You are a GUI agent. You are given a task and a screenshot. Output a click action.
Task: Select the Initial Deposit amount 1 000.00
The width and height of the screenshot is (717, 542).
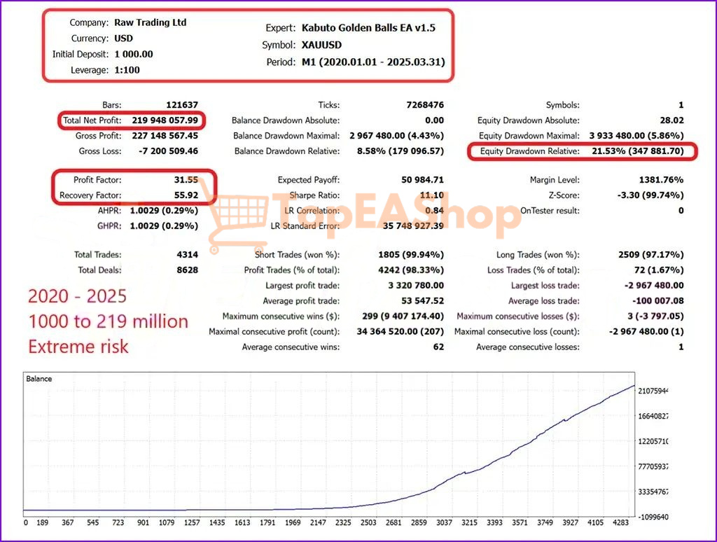134,55
